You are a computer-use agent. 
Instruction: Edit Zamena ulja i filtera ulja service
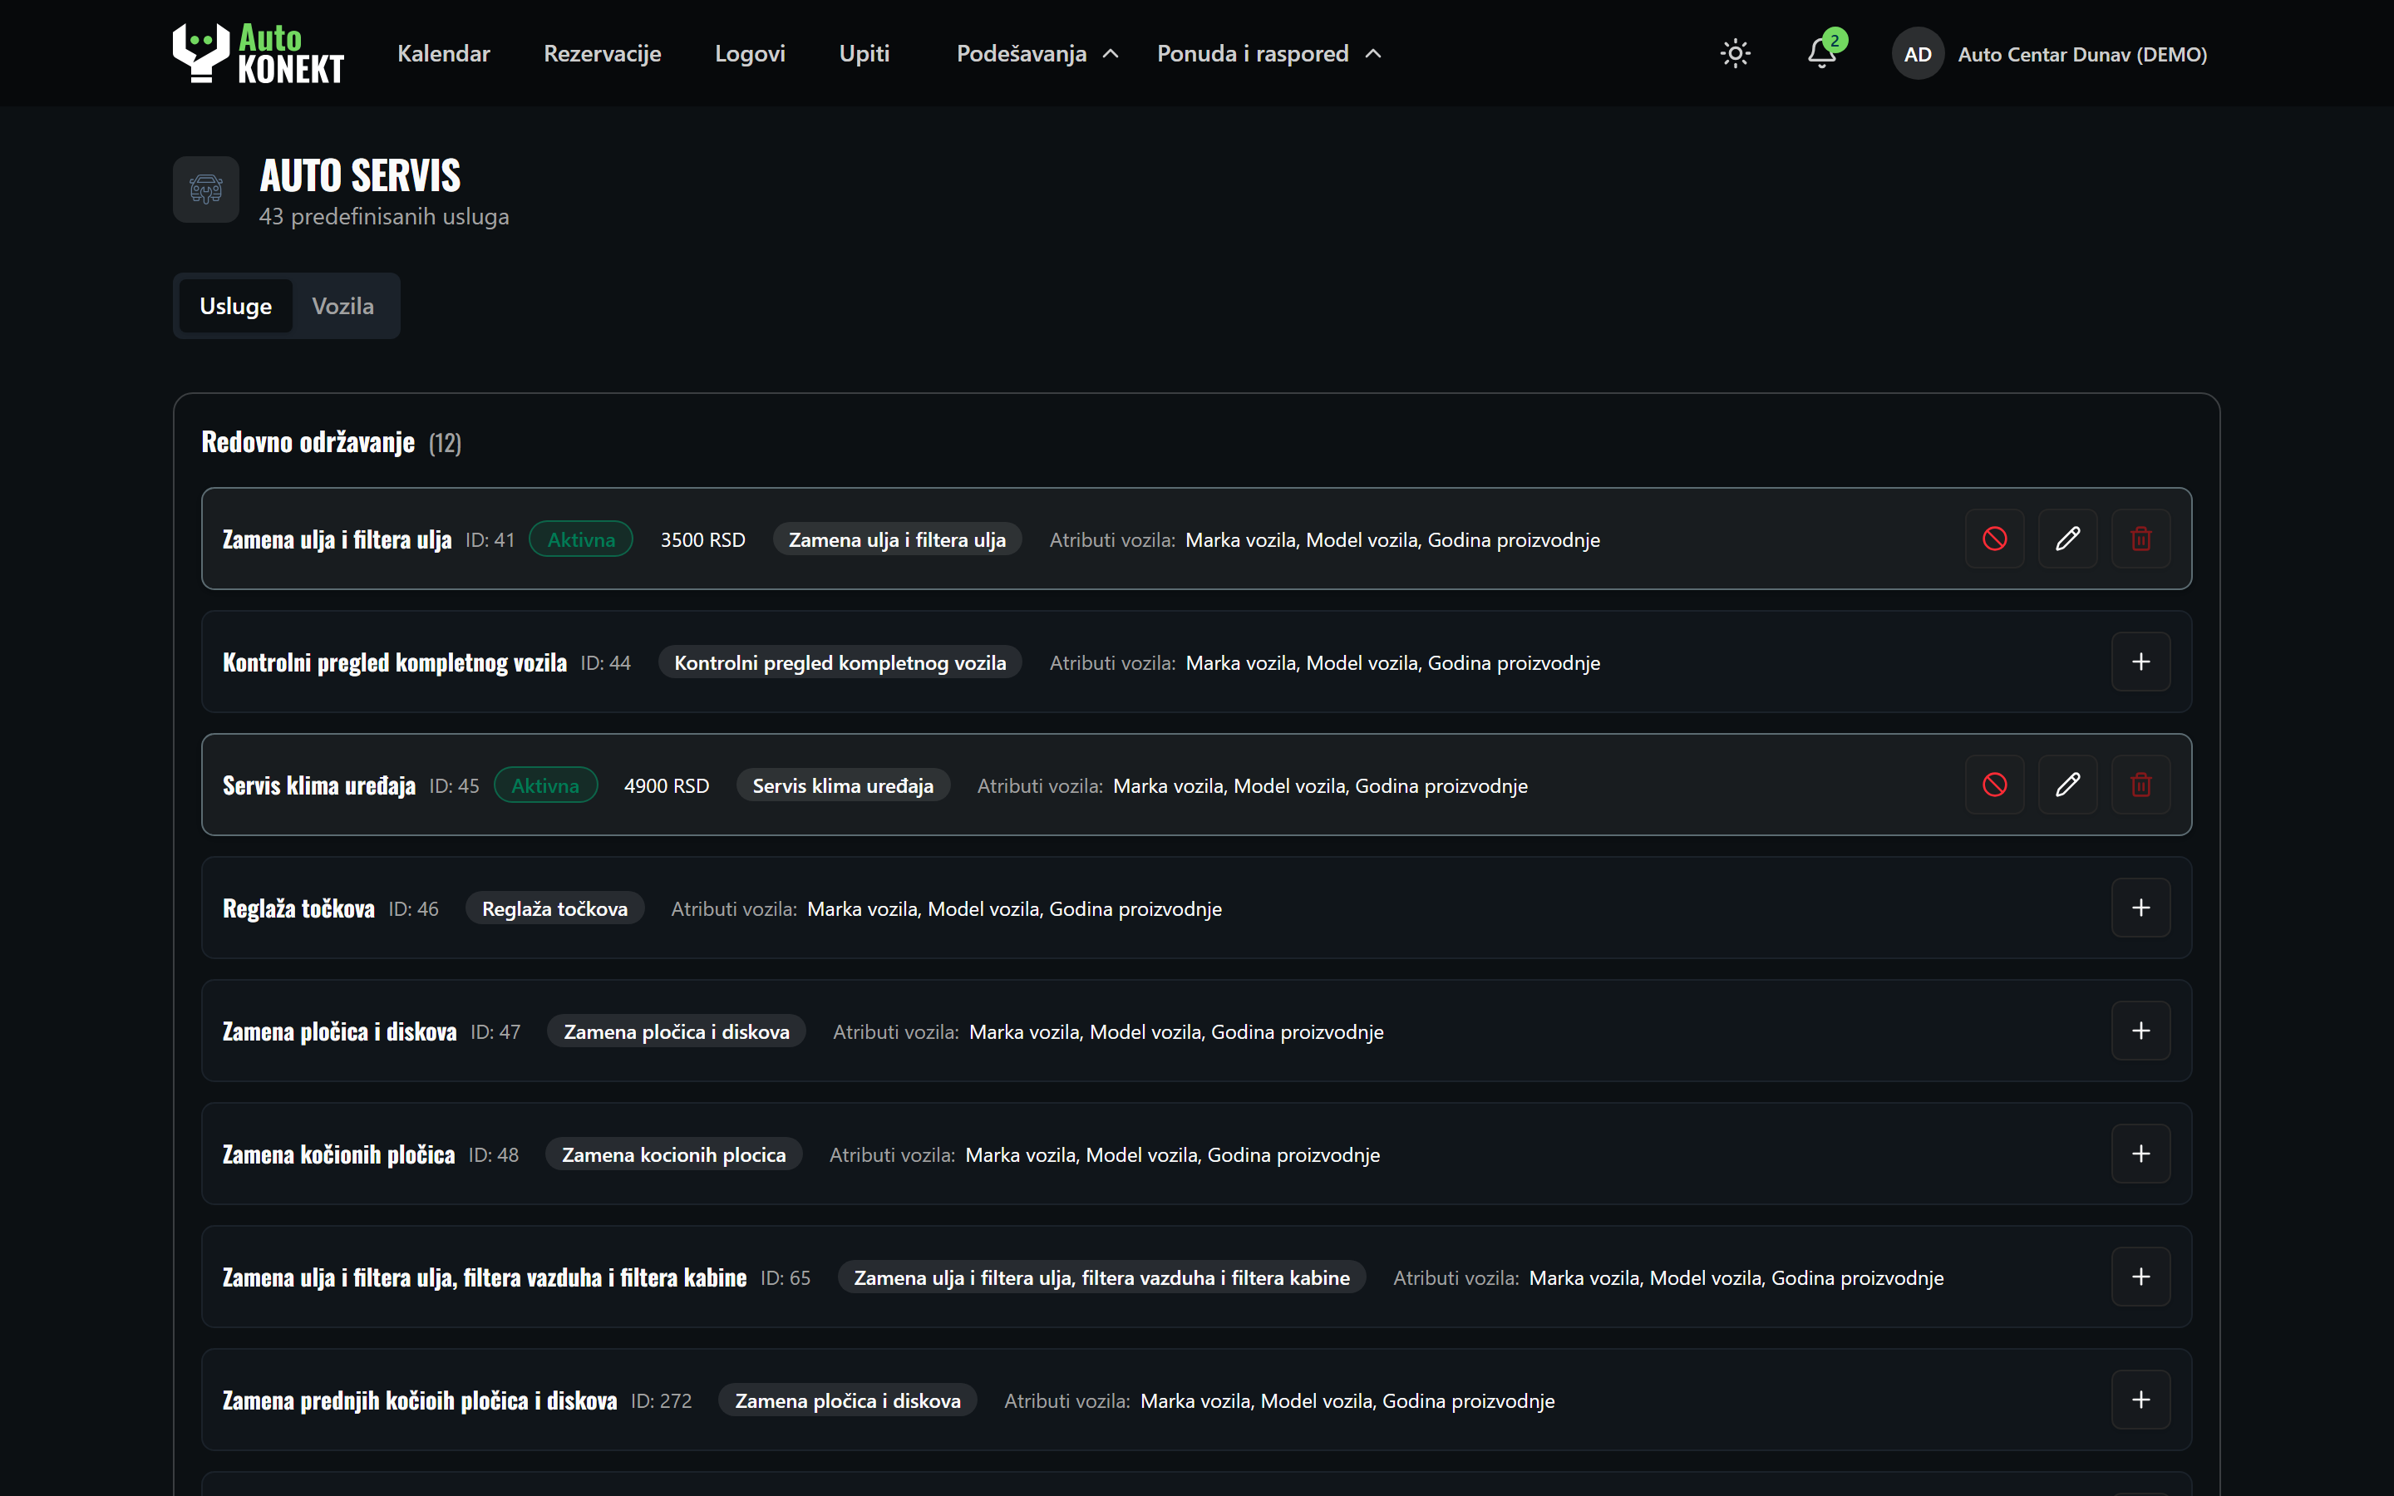pyautogui.click(x=2067, y=539)
